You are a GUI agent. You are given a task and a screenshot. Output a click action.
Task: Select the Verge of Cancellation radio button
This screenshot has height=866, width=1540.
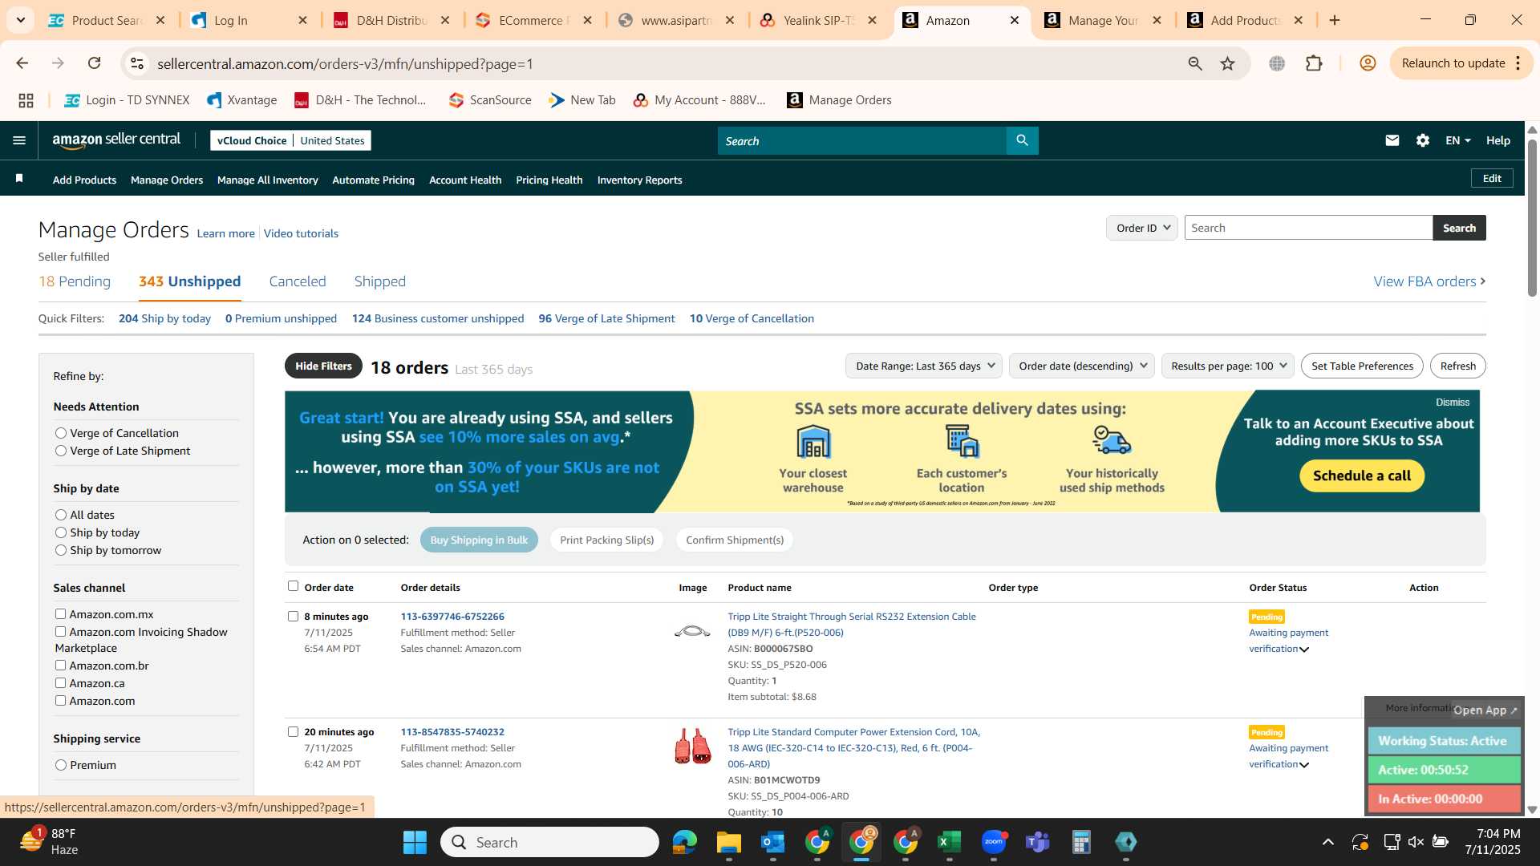point(61,433)
